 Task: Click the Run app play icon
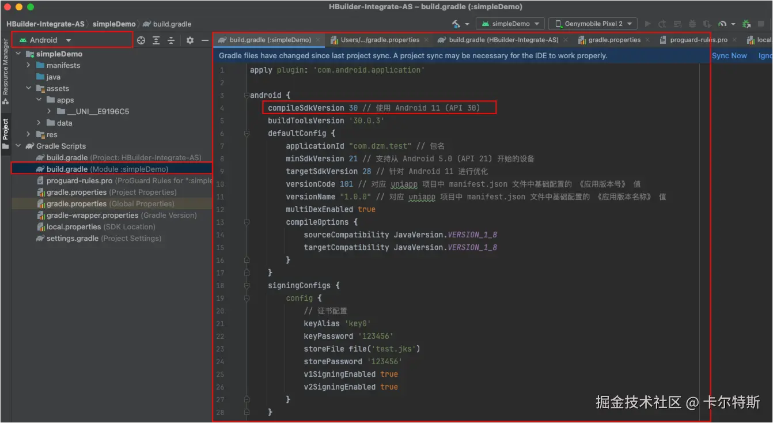(648, 24)
